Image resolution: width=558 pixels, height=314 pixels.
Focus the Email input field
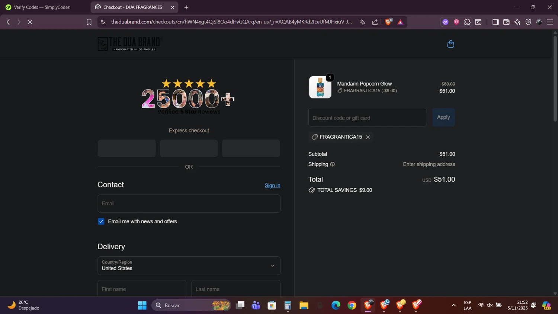click(x=189, y=204)
